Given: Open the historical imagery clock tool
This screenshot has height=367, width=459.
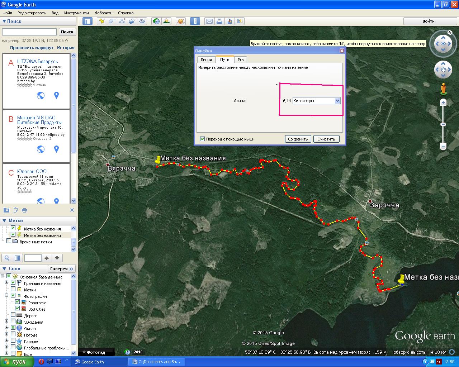Looking at the screenshot, I should [156, 21].
